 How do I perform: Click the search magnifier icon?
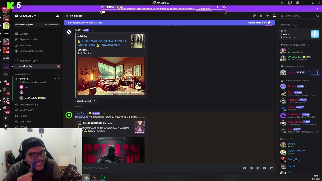[318, 16]
